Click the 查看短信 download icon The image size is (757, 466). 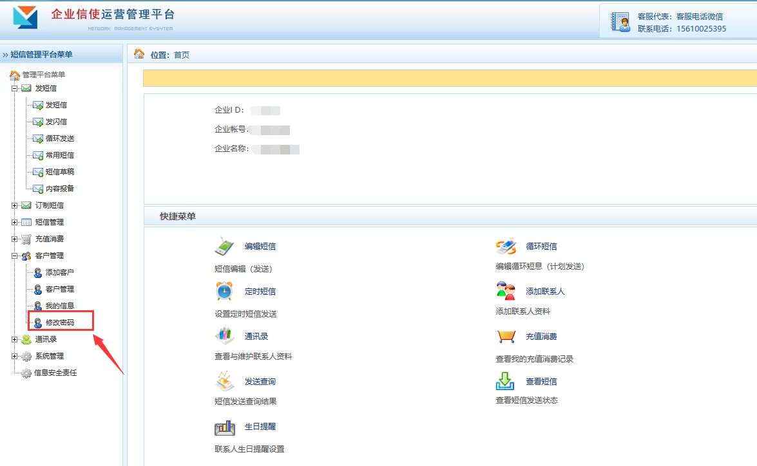tap(505, 381)
